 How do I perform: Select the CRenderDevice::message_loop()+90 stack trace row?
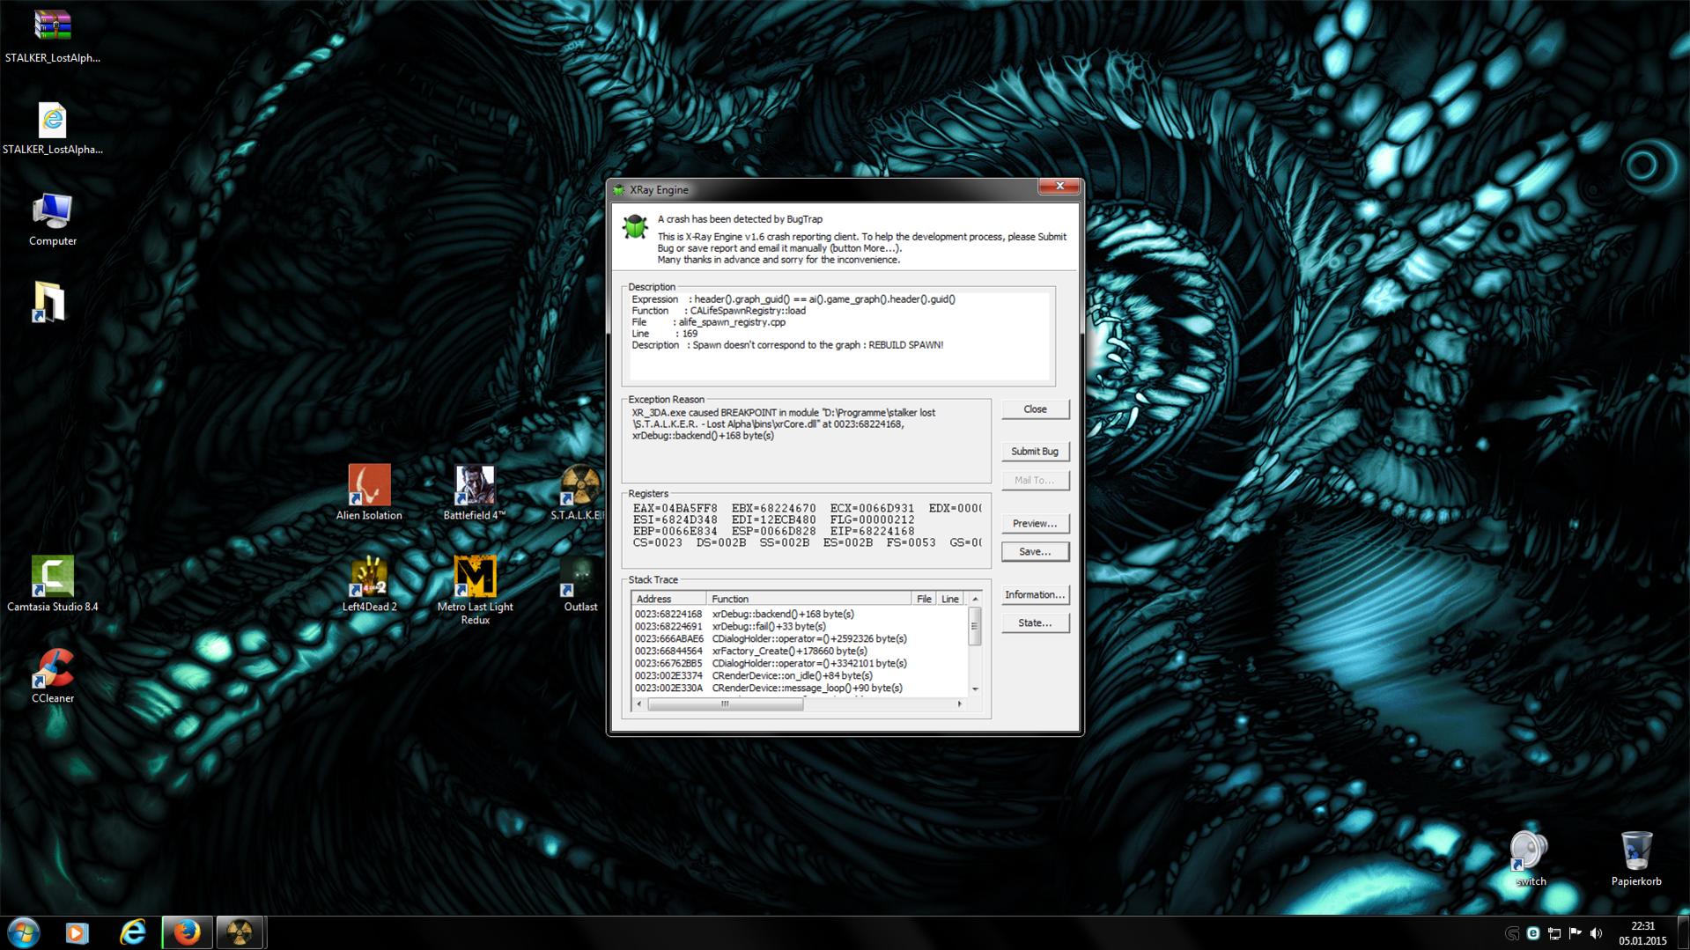pyautogui.click(x=799, y=689)
